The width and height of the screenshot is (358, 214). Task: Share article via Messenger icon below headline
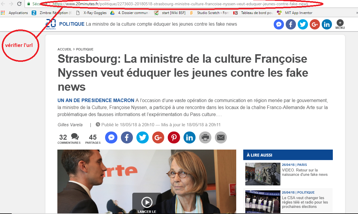pyautogui.click(x=111, y=137)
